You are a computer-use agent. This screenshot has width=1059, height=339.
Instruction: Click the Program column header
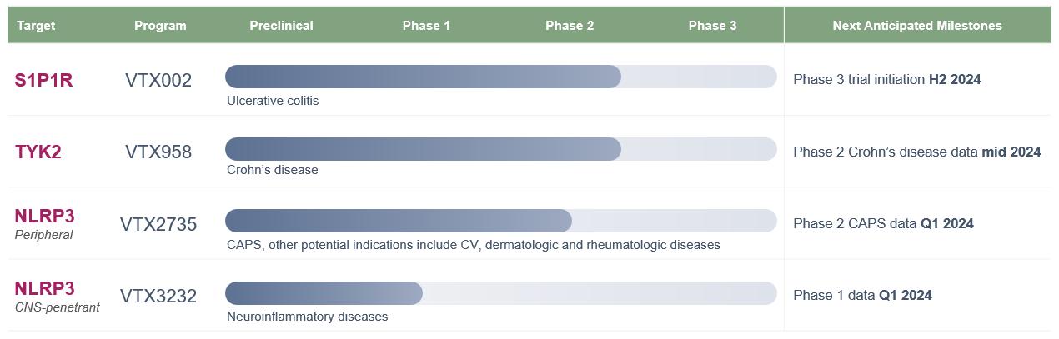point(160,26)
